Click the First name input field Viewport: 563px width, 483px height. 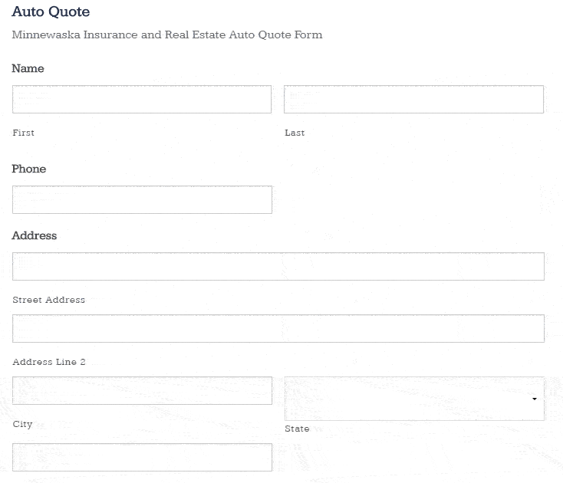pos(142,99)
